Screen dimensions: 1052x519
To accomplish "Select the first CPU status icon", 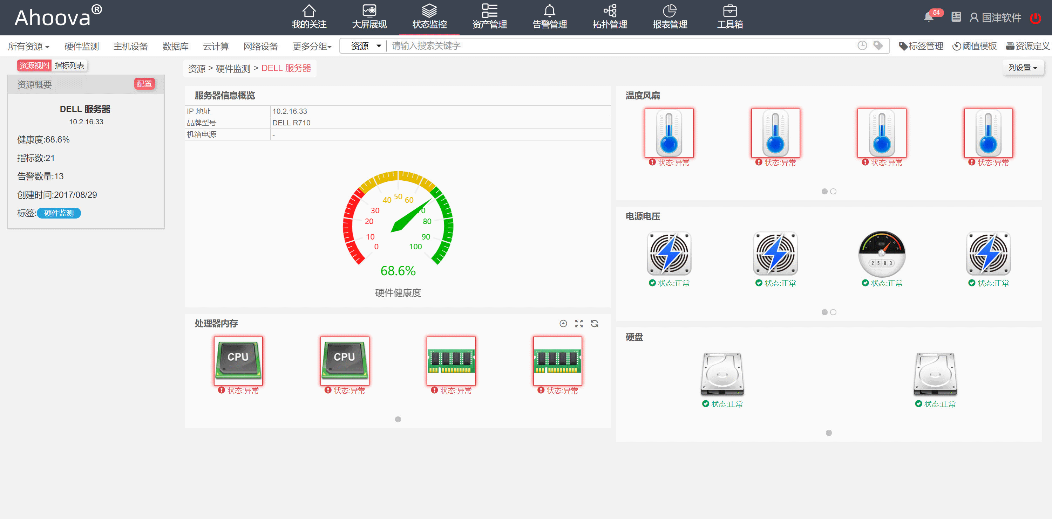I will point(238,361).
